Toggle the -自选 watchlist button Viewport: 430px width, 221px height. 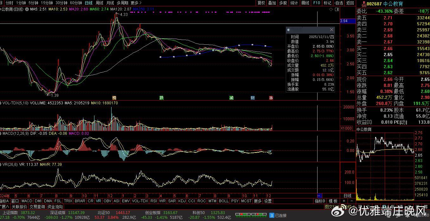[x=339, y=3]
